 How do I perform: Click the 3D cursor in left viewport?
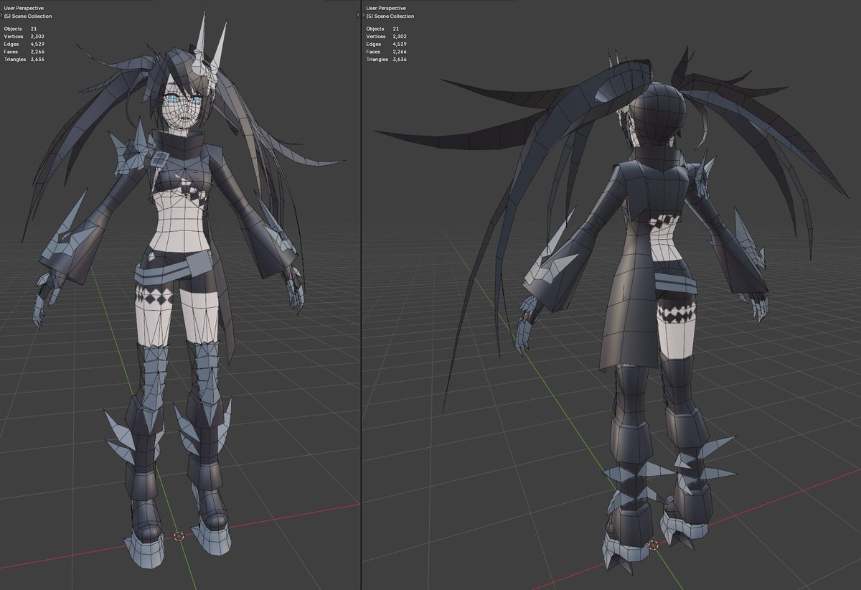tap(179, 535)
